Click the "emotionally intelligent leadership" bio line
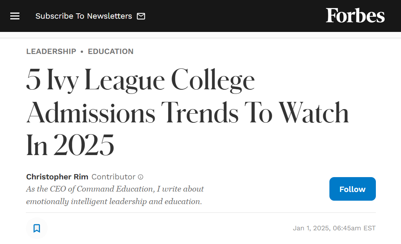The image size is (401, 244). pos(114,201)
